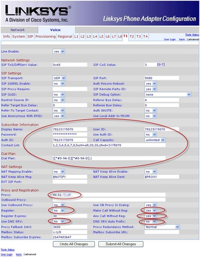Open the Register dropdown
Screen dimensions: 200x257
pos(59,211)
